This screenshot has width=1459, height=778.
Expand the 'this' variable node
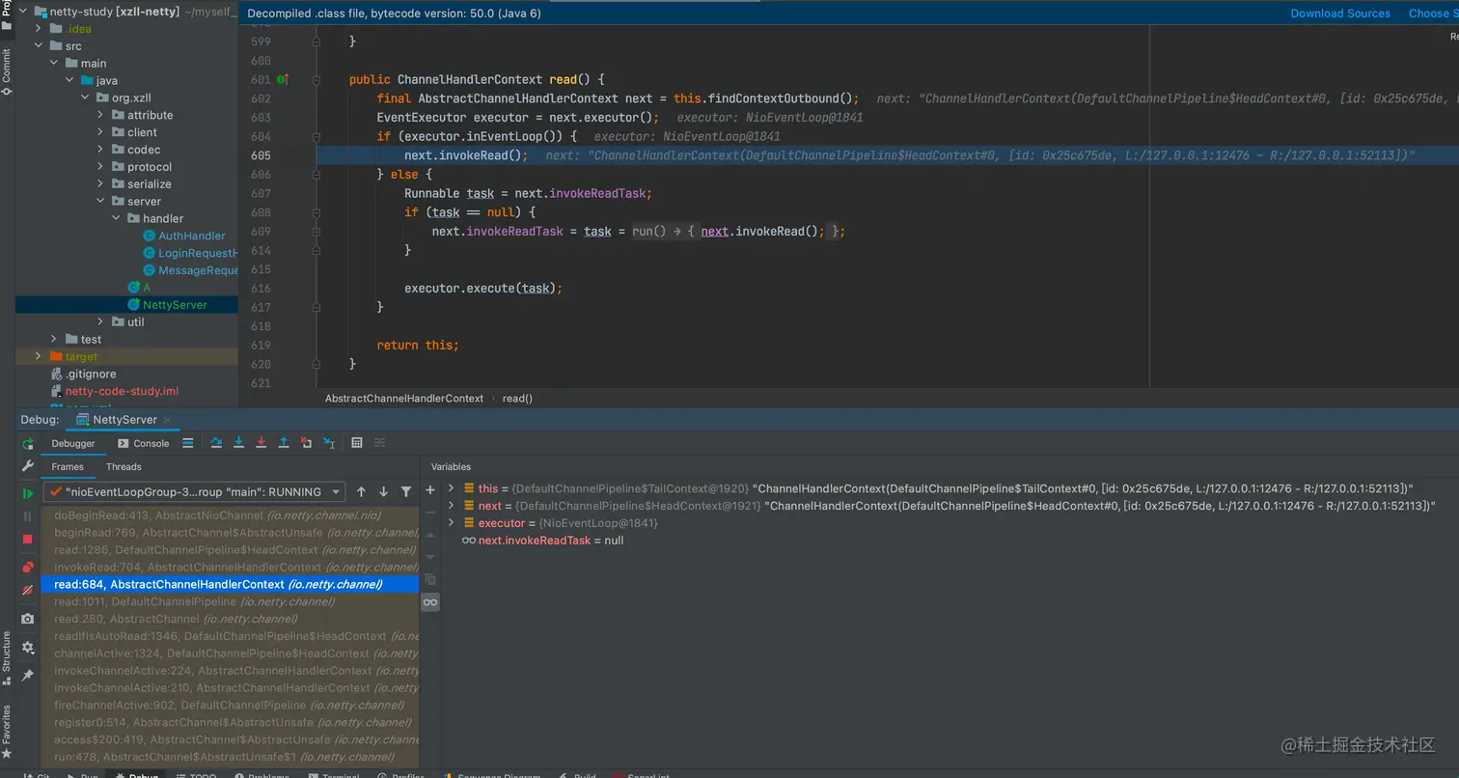[x=452, y=488]
